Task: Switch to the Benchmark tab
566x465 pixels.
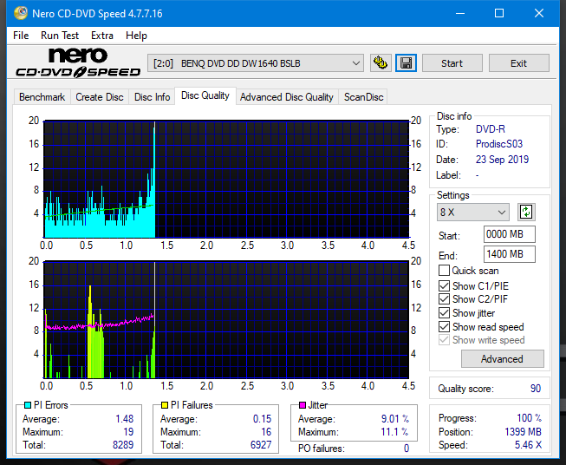Action: 42,97
